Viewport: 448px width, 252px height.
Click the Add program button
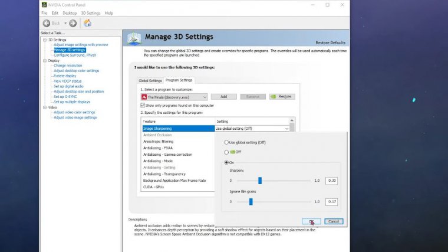223,96
